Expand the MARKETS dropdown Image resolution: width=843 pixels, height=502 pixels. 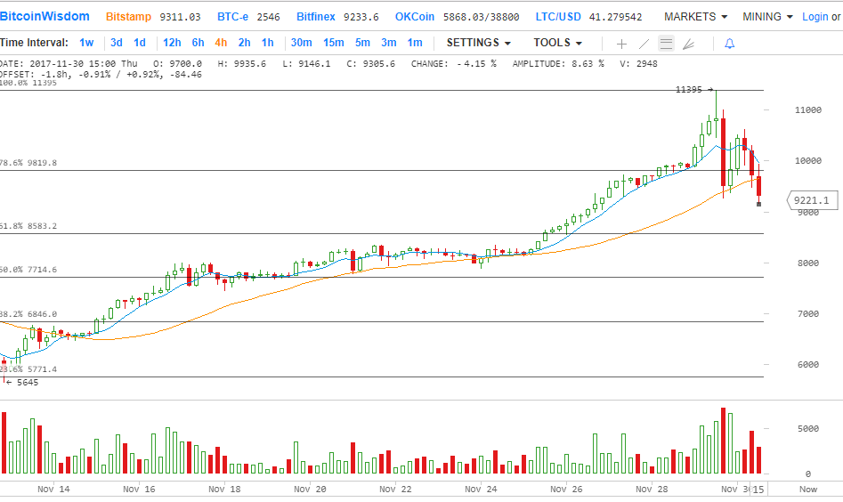click(695, 17)
